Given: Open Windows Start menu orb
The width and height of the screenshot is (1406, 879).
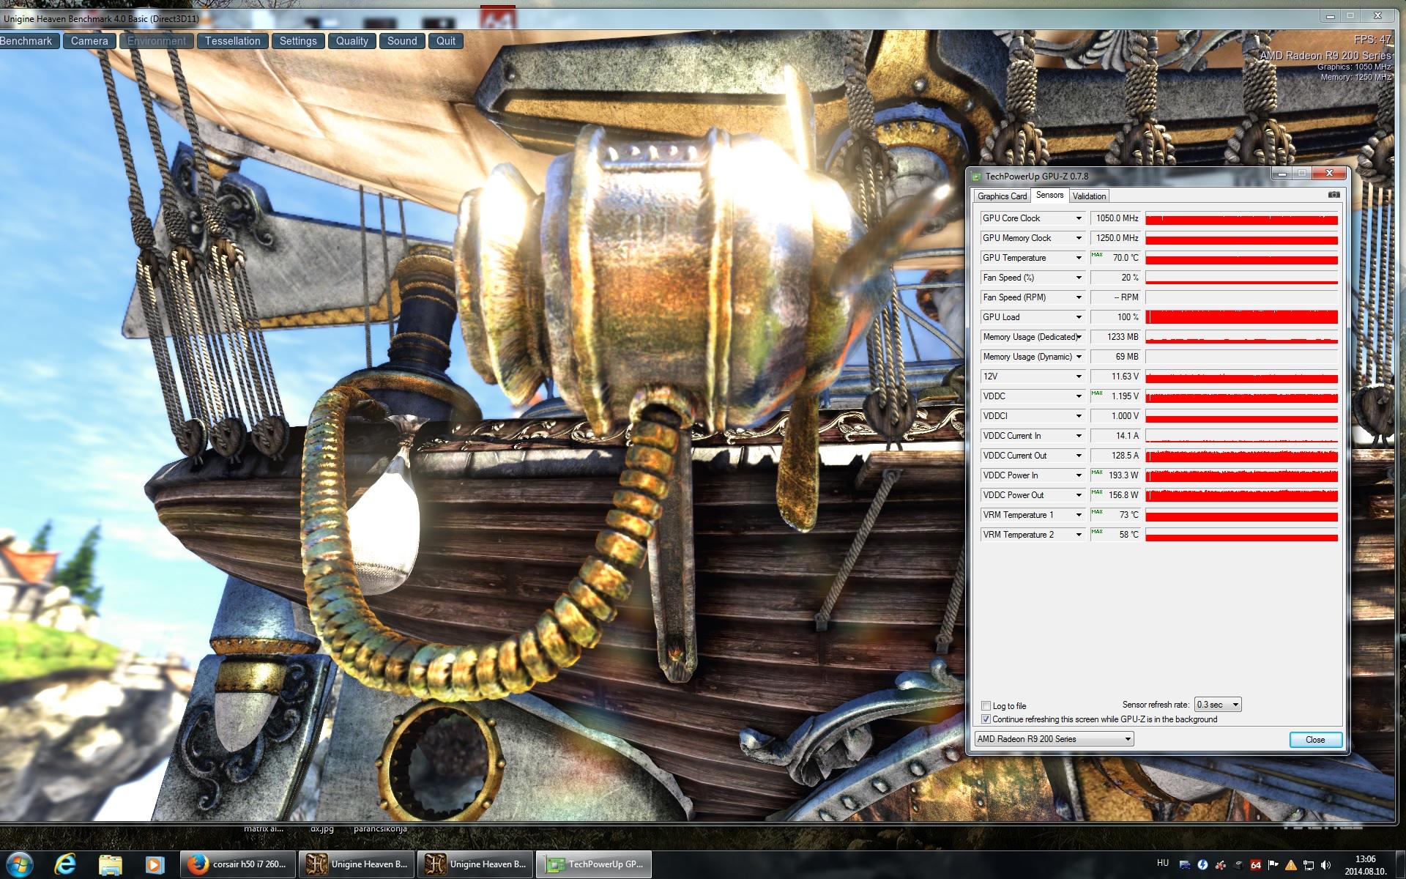Looking at the screenshot, I should [19, 864].
